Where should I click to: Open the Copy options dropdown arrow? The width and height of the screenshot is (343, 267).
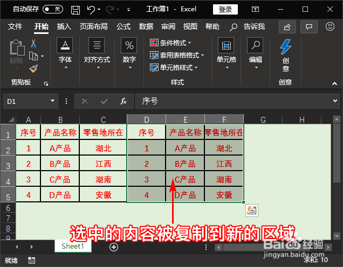(x=43, y=57)
